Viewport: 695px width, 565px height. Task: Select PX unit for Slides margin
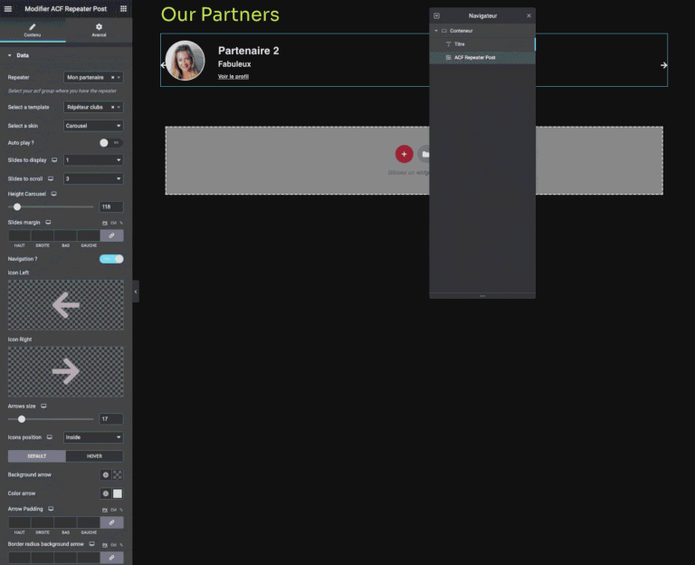pos(105,223)
